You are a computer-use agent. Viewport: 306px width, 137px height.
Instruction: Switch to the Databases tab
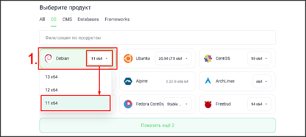tap(88, 19)
